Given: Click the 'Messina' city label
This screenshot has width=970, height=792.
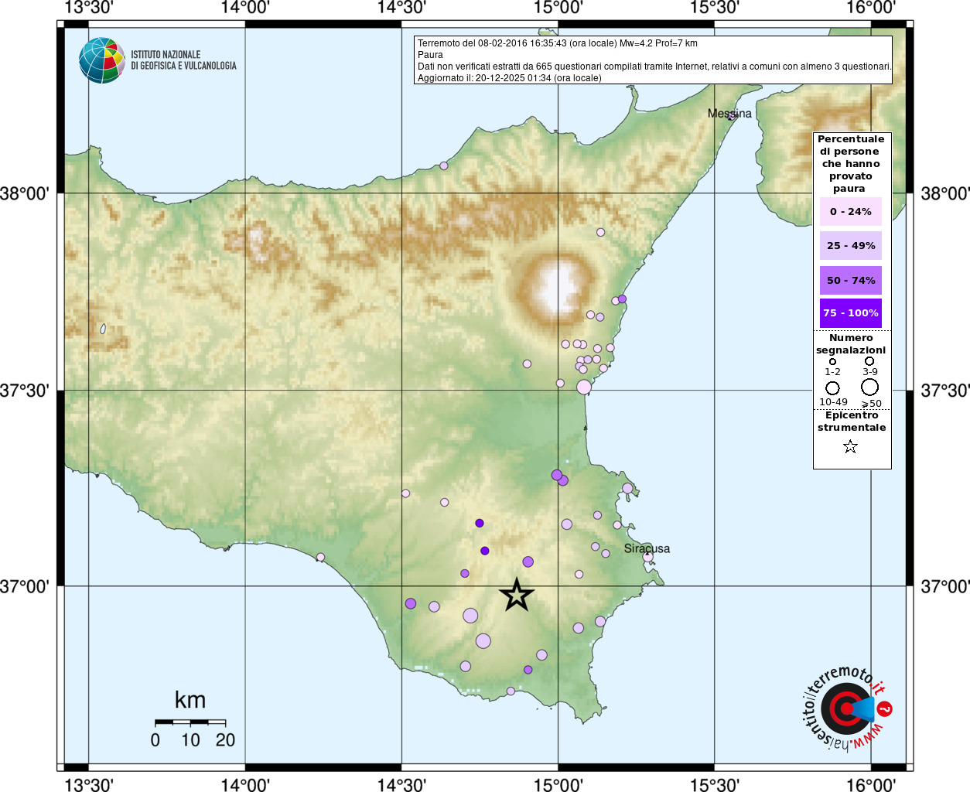Looking at the screenshot, I should coord(729,114).
